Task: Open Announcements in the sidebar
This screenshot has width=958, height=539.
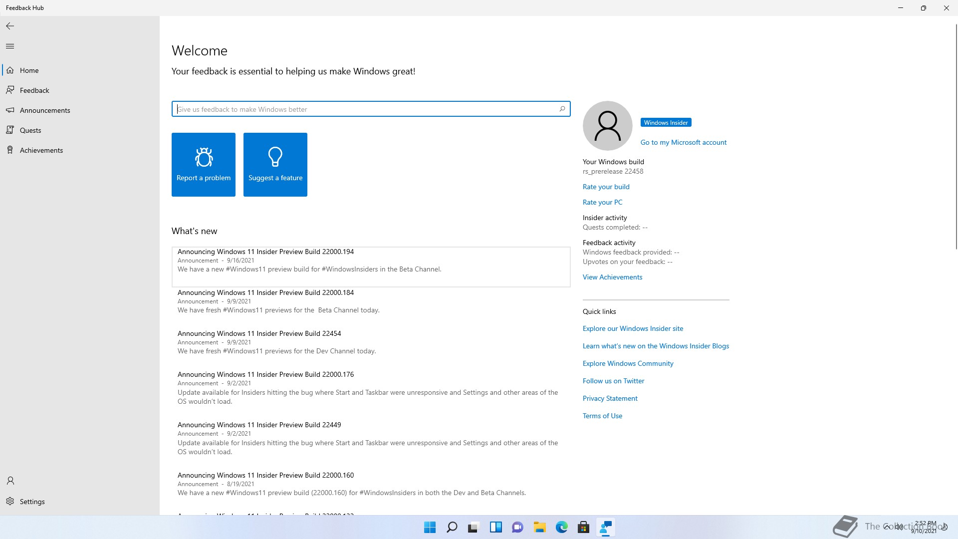Action: (45, 110)
